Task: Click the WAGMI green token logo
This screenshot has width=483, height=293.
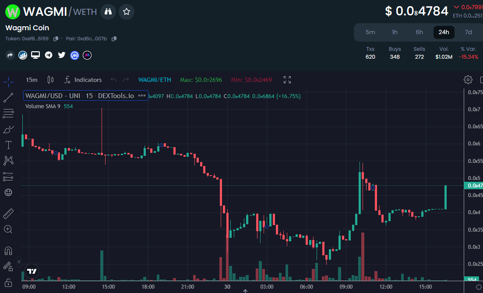Action: 13,12
